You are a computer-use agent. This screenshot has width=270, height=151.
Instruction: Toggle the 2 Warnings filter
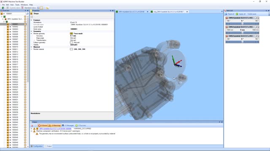point(55,125)
